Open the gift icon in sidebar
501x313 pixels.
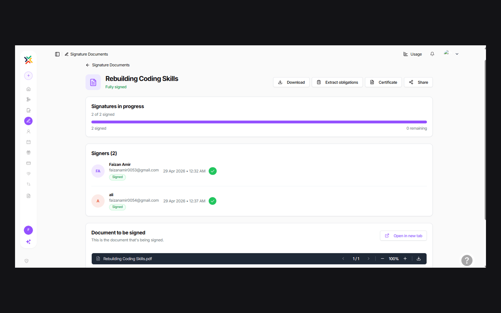pyautogui.click(x=29, y=152)
